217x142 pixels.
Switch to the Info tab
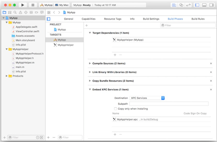[x=132, y=19]
